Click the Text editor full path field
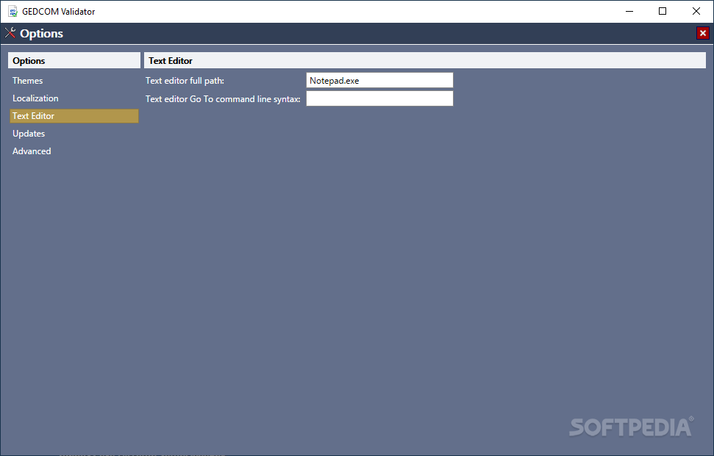Screen dimensions: 714x456 (379, 81)
